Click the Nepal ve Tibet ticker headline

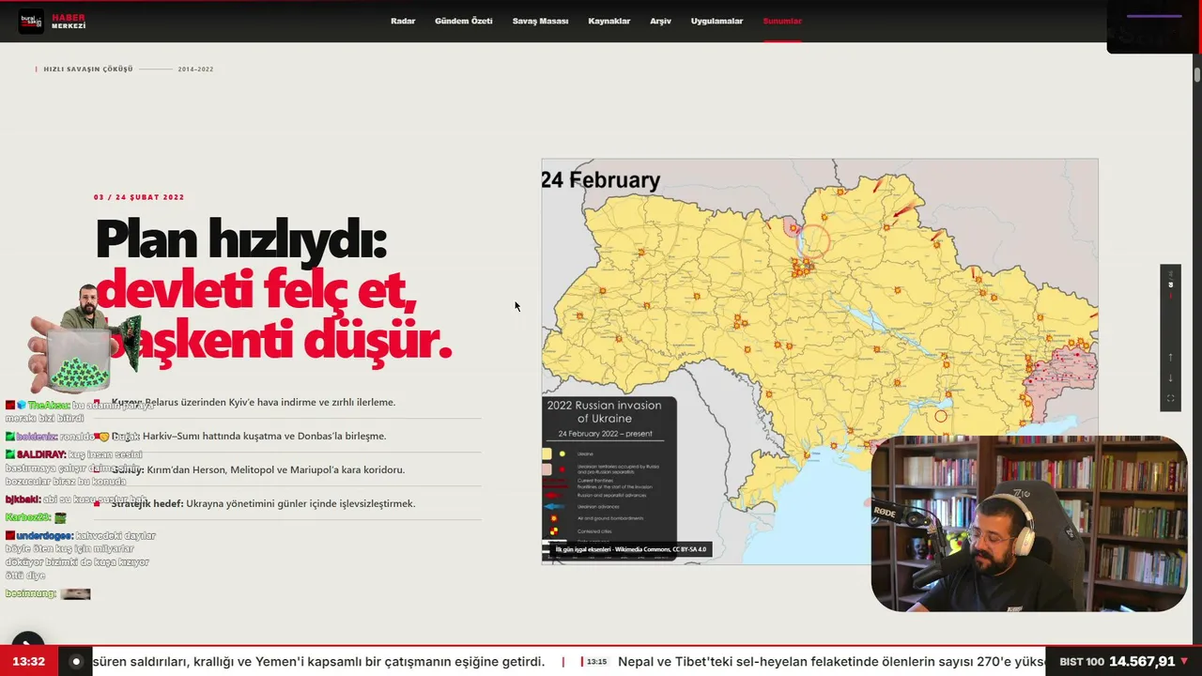click(x=829, y=662)
